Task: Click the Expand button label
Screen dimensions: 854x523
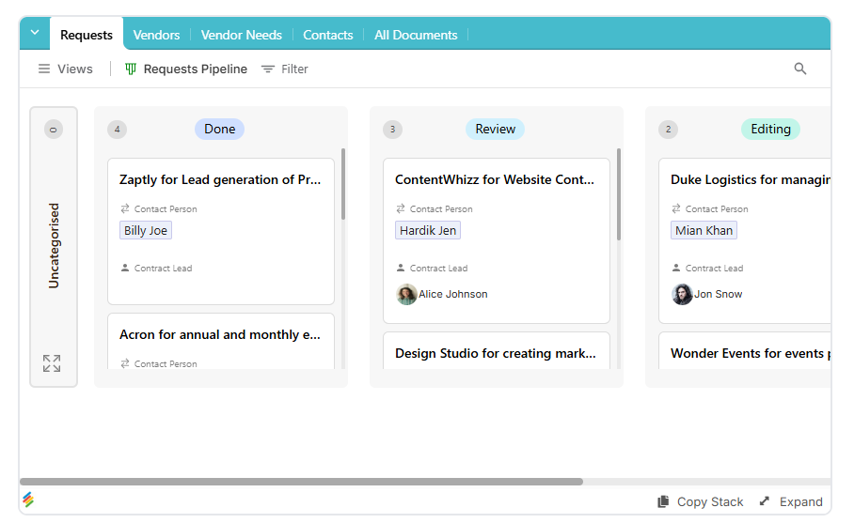Action: (800, 501)
